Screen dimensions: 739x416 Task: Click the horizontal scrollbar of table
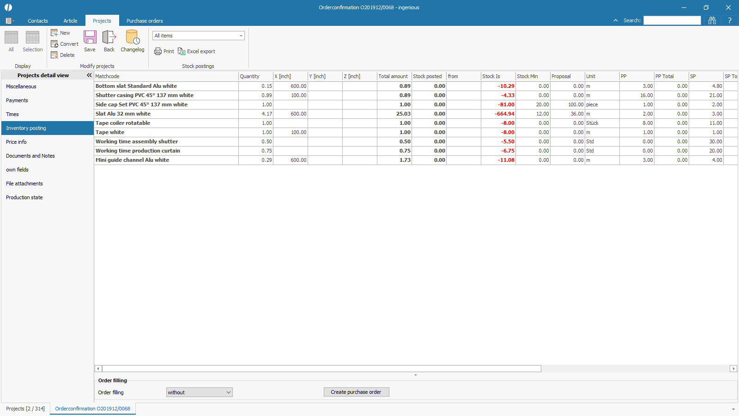point(321,369)
